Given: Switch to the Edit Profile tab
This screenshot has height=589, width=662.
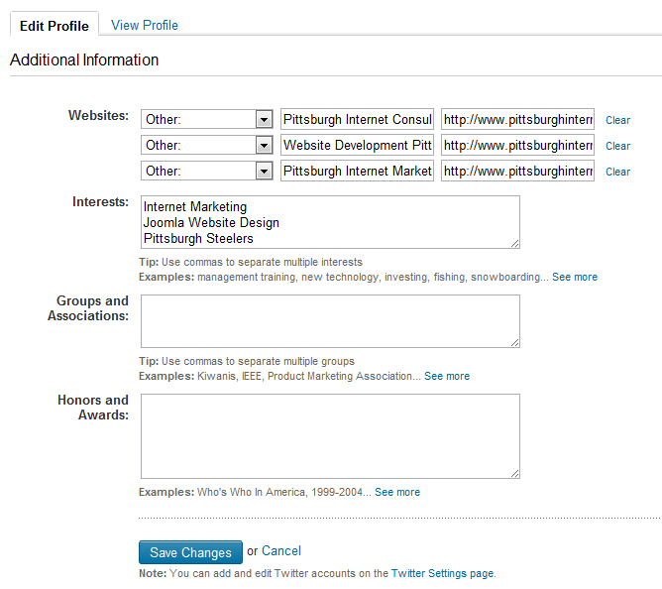Looking at the screenshot, I should coord(55,26).
